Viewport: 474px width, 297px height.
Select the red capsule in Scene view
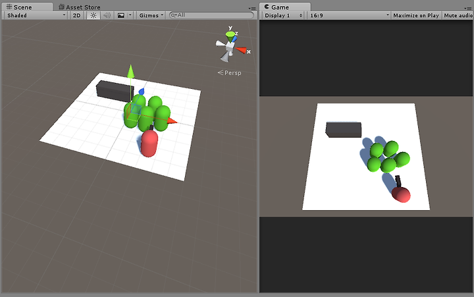tap(149, 144)
